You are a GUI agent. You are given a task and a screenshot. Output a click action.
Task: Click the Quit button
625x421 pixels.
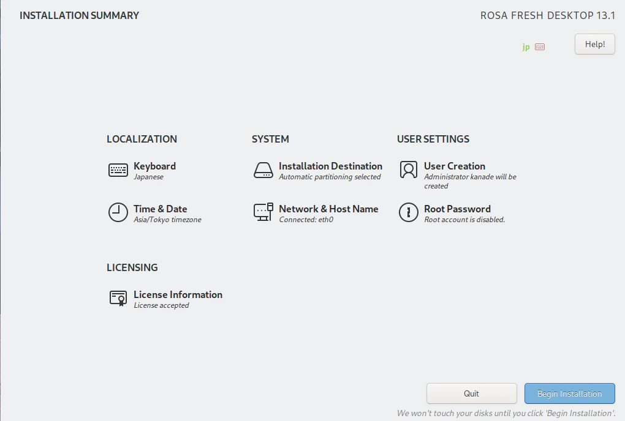click(472, 393)
